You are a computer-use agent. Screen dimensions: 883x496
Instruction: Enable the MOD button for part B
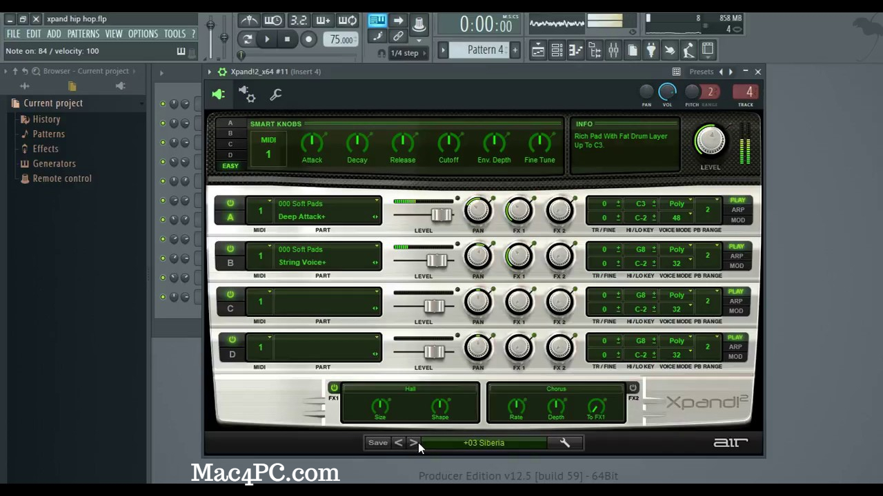[737, 266]
